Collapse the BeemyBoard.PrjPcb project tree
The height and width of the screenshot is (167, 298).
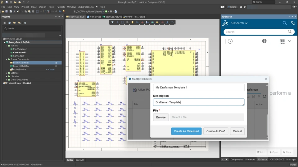click(4, 42)
